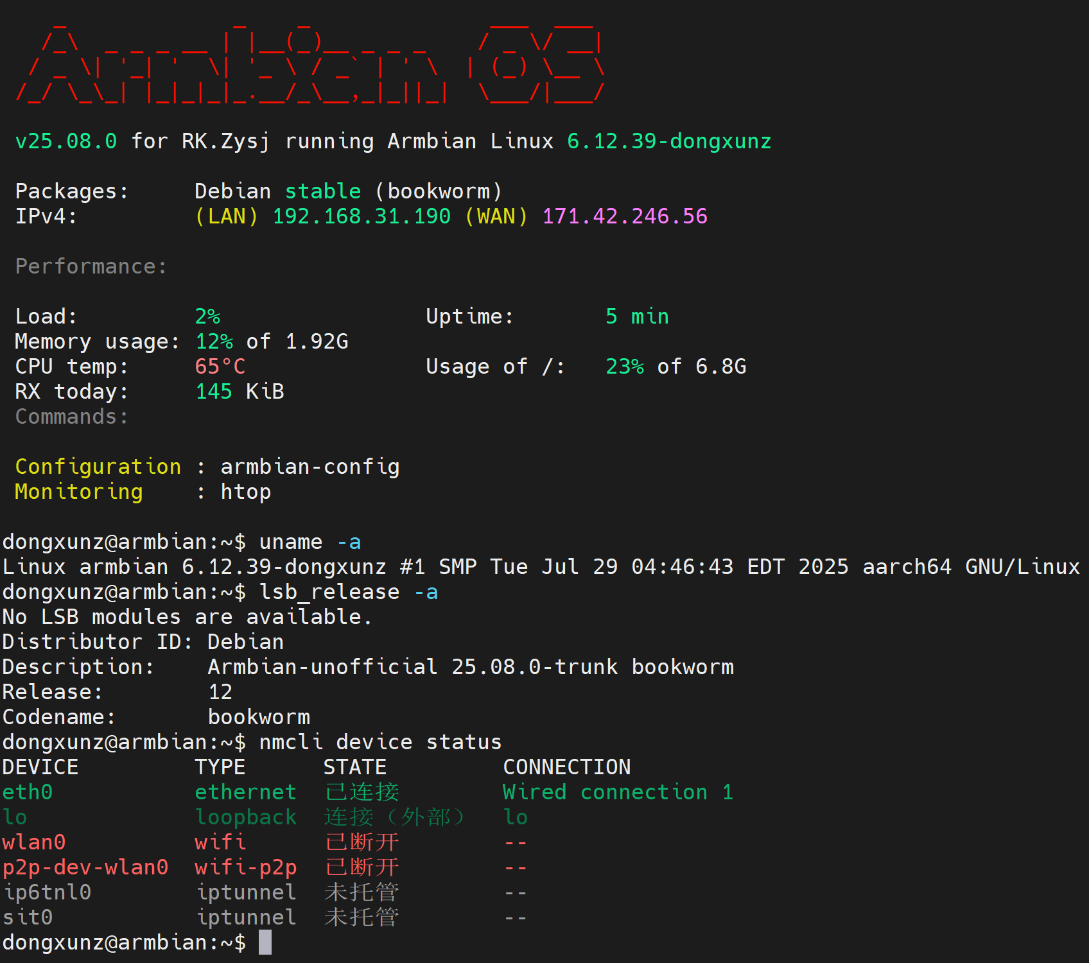This screenshot has height=963, width=1089.
Task: Click the "wlan0" device name
Action: 34,842
